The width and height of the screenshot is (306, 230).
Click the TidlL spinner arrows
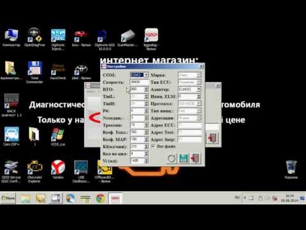(x=146, y=96)
